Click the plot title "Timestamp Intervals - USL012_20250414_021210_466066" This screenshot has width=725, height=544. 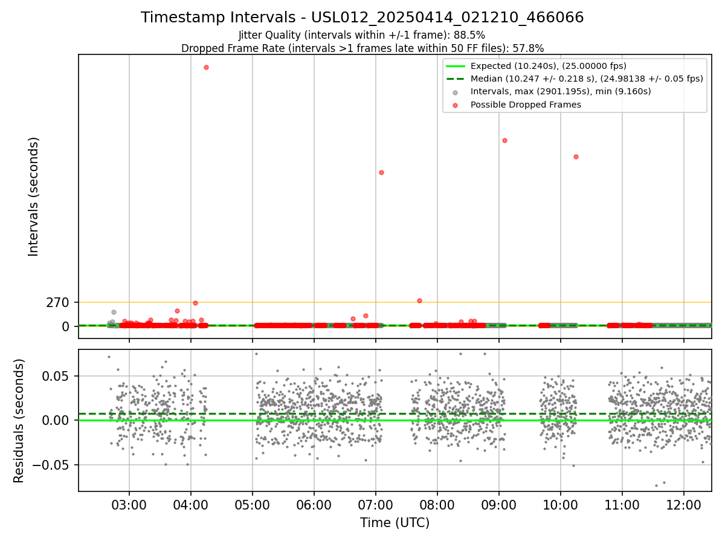point(362,18)
